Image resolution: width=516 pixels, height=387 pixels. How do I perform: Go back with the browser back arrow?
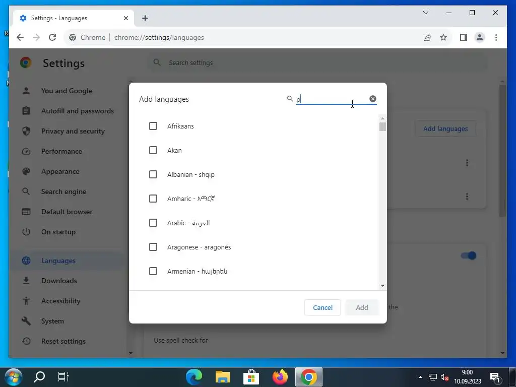tap(20, 37)
